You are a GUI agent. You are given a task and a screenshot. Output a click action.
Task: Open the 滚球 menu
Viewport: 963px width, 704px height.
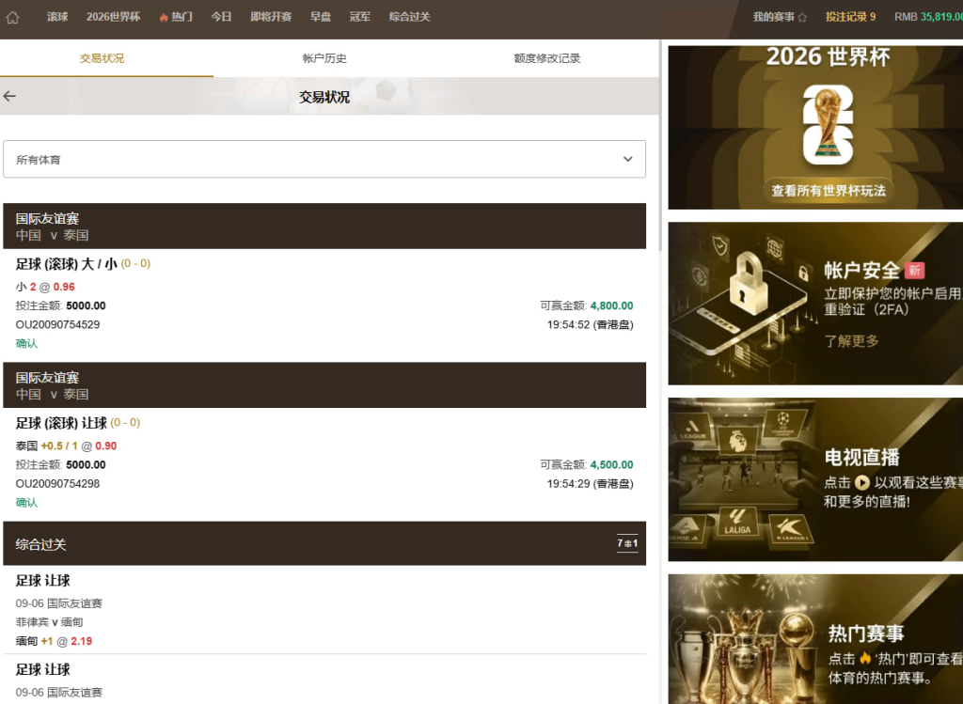[x=57, y=17]
